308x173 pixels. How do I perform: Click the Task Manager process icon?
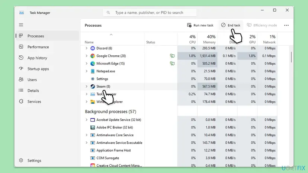(x=93, y=94)
